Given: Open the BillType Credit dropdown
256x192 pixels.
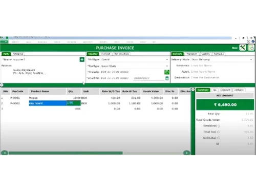Looking at the screenshot, I should (x=167, y=59).
